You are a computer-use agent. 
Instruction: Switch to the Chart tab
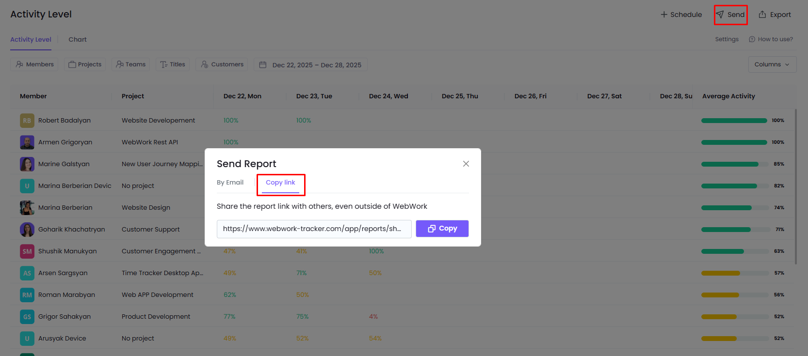pos(78,40)
